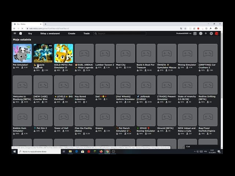
Task: Open the Create menu item
Action: click(72, 33)
